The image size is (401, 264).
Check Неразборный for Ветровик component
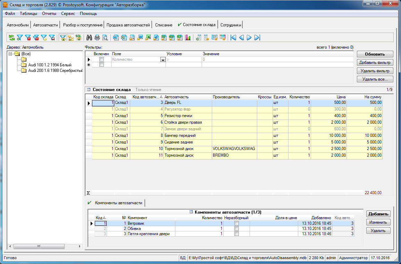[236, 223]
